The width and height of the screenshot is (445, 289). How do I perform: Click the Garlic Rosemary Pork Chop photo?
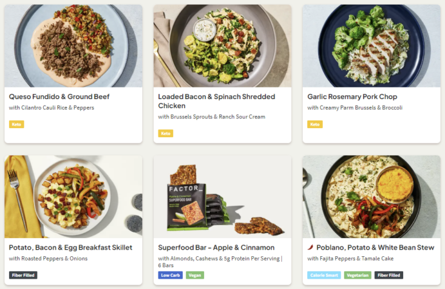(x=371, y=46)
